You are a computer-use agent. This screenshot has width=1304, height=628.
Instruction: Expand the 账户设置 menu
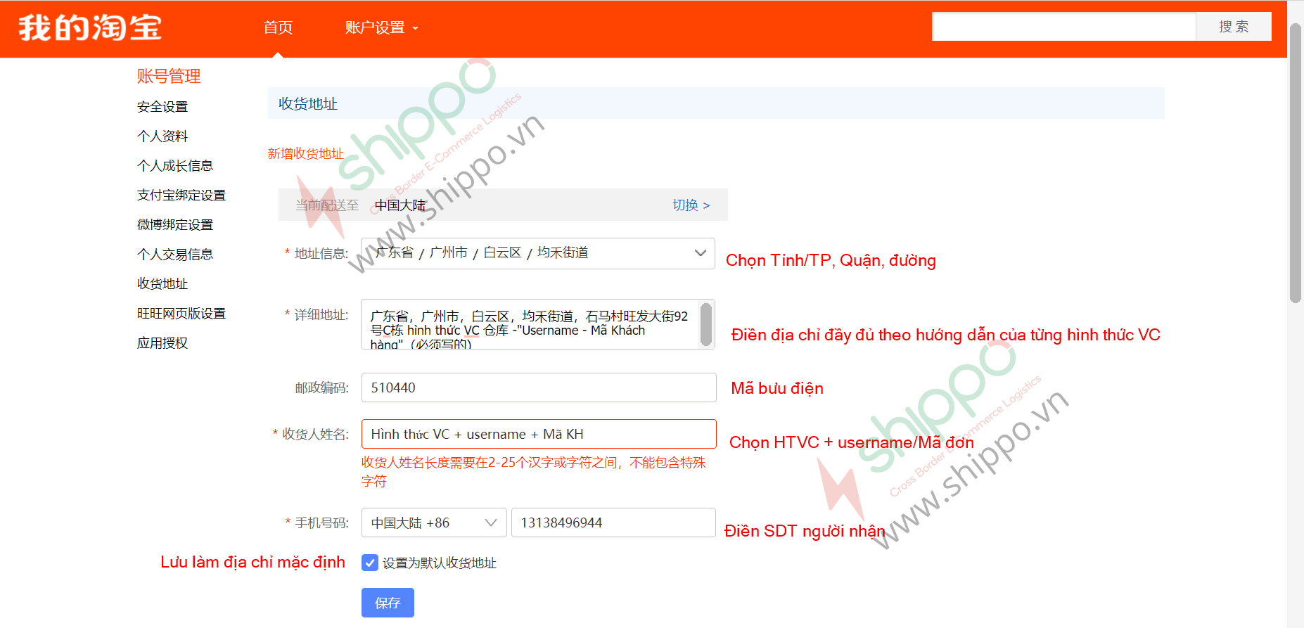coord(381,27)
